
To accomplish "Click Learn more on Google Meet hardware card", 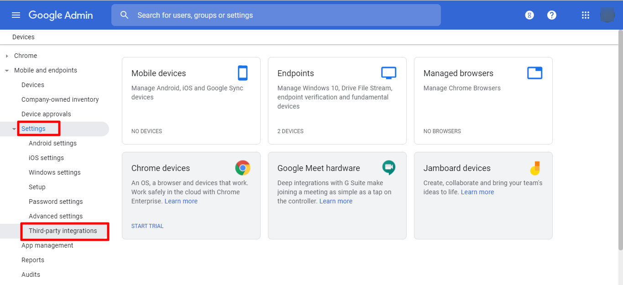I will pos(336,201).
